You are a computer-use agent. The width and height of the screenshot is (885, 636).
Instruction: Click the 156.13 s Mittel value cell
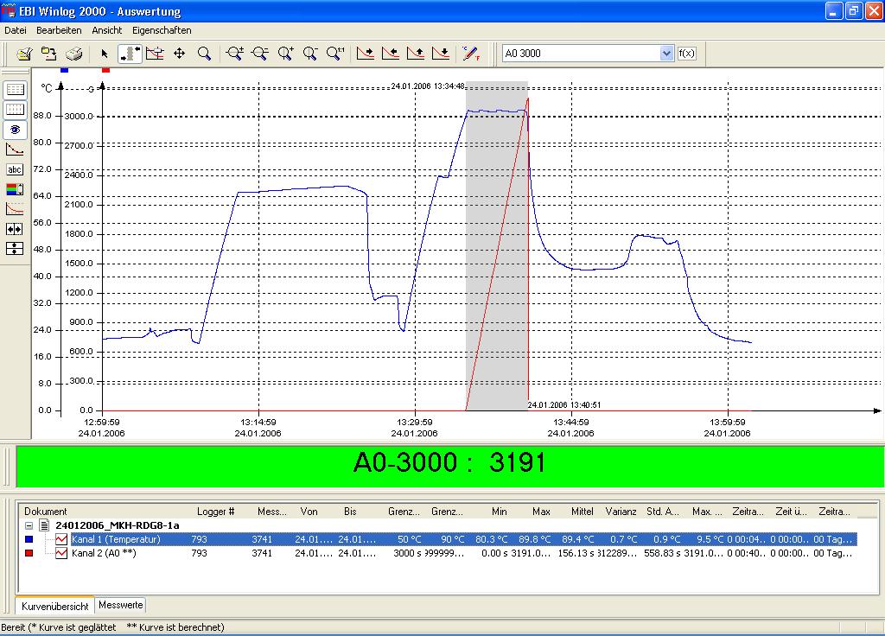tap(578, 554)
